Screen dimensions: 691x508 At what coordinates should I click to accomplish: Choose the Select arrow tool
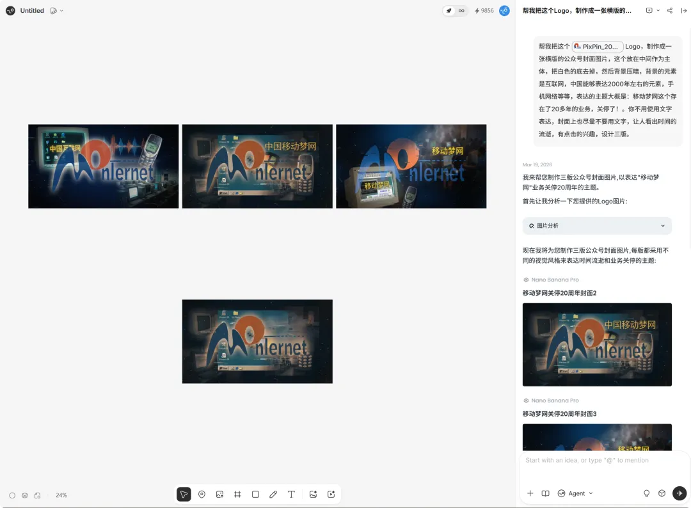[184, 495]
